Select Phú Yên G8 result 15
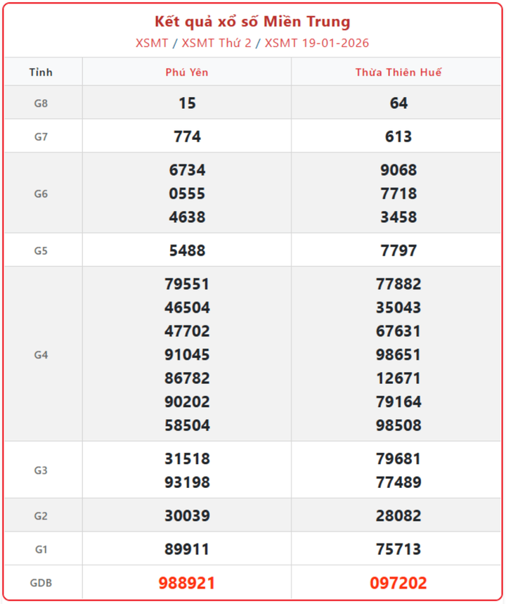This screenshot has height=604, width=506. point(187,103)
